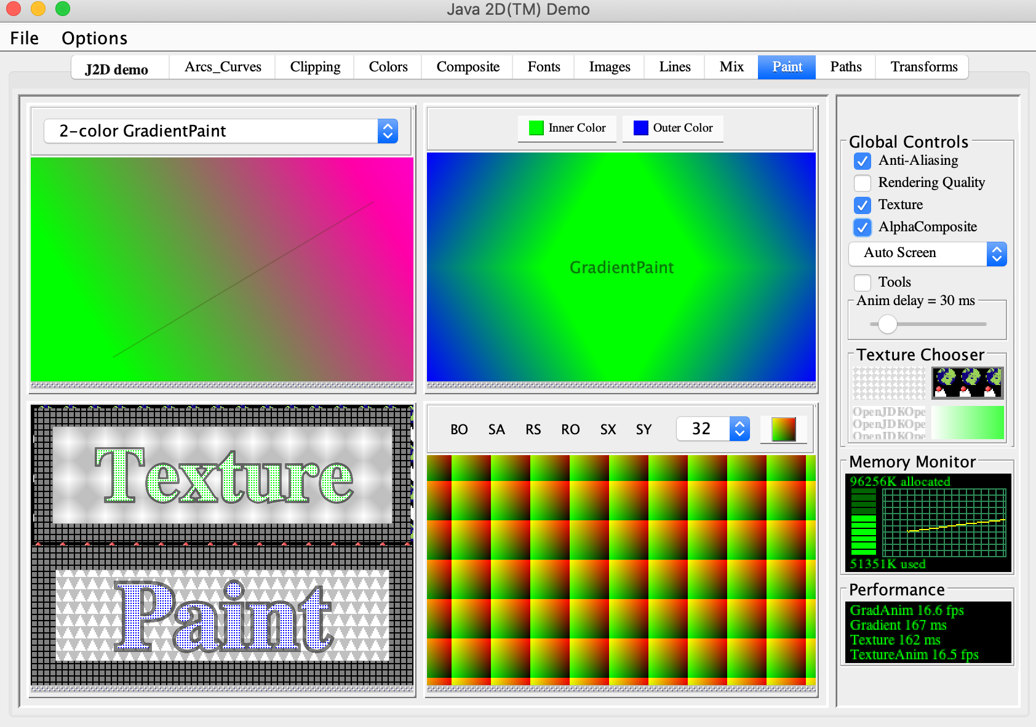This screenshot has width=1036, height=727.
Task: Click the blue Outer Color button
Action: 673,128
